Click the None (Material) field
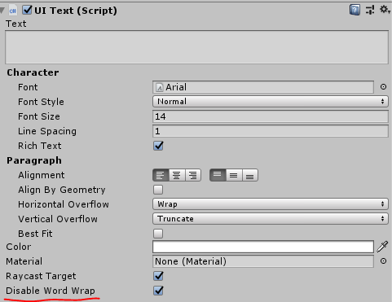 (x=263, y=261)
